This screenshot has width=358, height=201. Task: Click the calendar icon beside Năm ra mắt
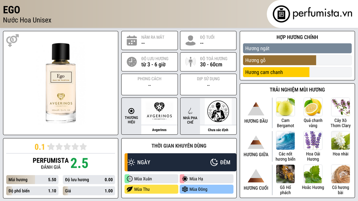[132, 40]
